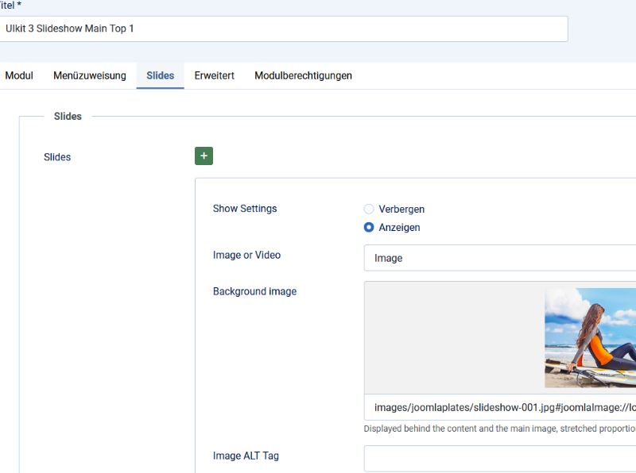Click the Image or Video field label
This screenshot has height=473, width=636.
pos(246,256)
